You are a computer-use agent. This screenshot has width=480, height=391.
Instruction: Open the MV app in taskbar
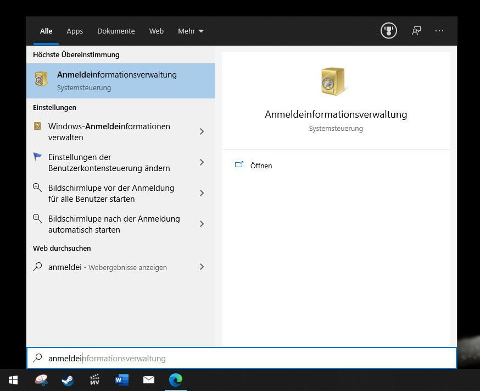[94, 380]
